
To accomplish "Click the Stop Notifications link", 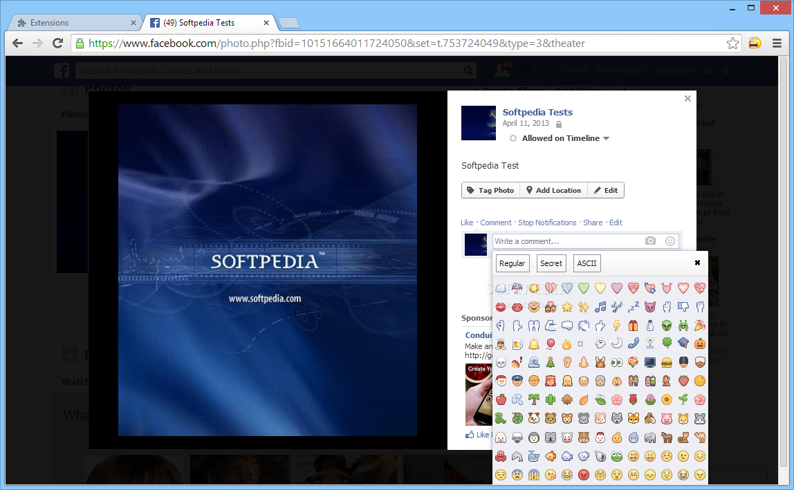I will pos(547,223).
